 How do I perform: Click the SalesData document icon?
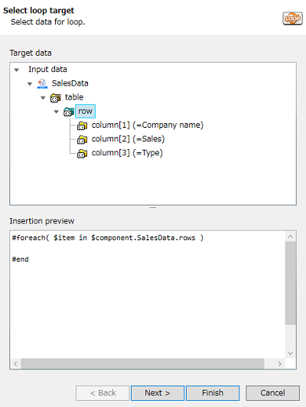click(x=42, y=83)
